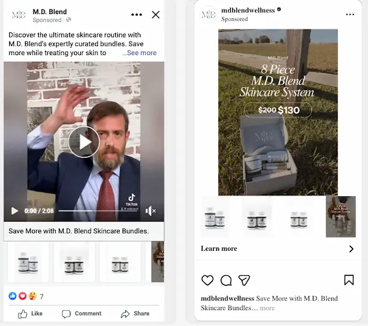368x326 pixels.
Task: Click the globe public audience icon
Action: click(69, 20)
